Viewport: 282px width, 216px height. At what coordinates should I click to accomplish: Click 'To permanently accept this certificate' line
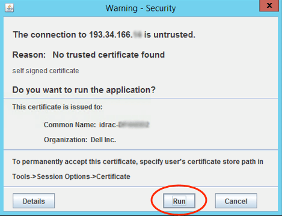coord(138,161)
